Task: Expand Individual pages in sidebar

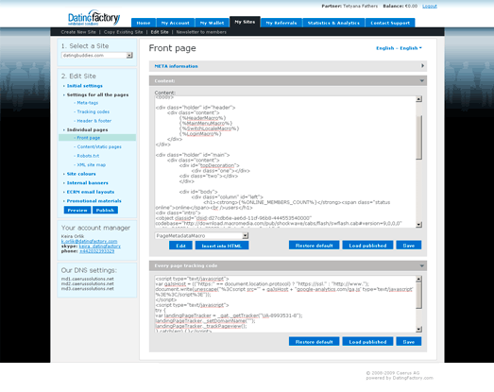Action: [87, 129]
